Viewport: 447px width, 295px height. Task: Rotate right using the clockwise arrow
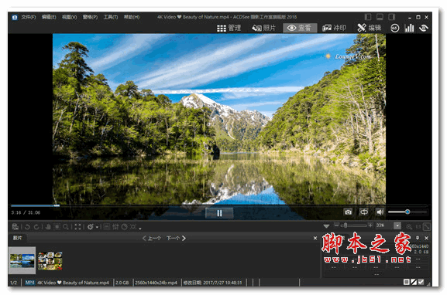tap(36, 227)
